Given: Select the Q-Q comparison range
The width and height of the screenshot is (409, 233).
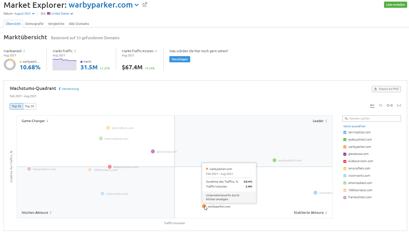Looking at the screenshot, I should [390, 105].
